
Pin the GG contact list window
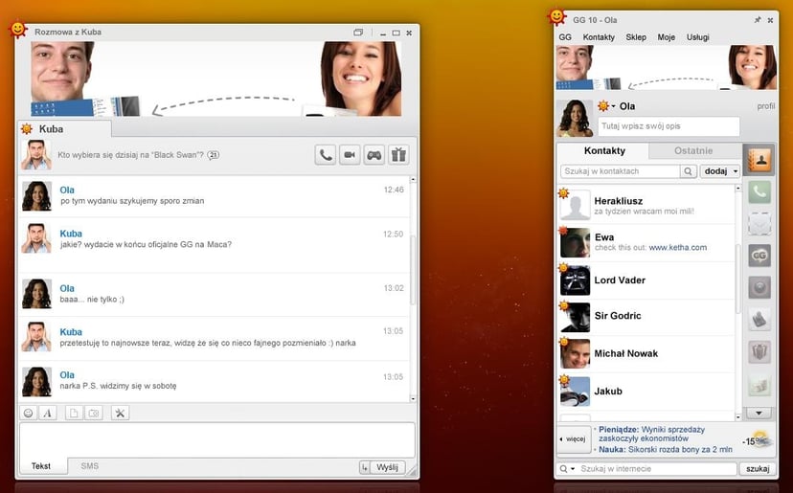(758, 19)
